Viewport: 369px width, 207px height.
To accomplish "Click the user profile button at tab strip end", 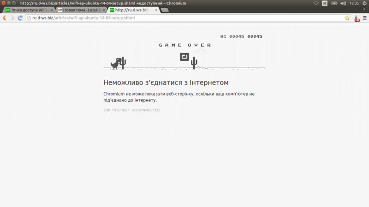I will 364,9.
